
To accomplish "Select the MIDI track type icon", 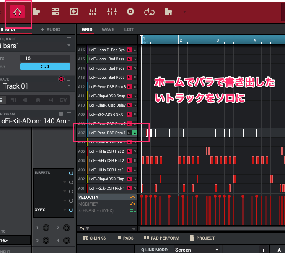I will 38,100.
